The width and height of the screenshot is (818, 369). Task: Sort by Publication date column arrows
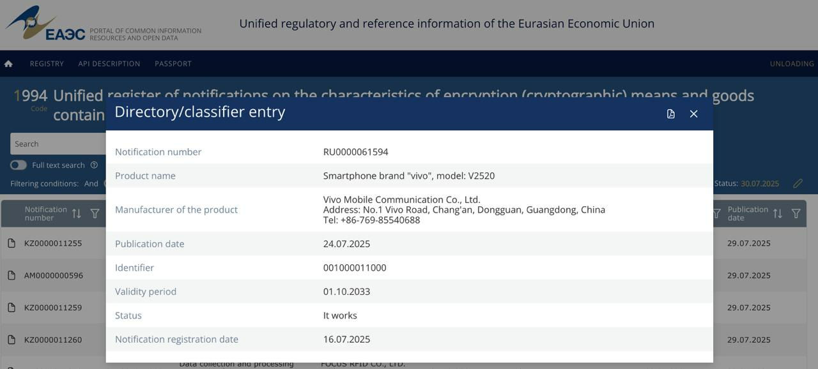[x=778, y=213]
